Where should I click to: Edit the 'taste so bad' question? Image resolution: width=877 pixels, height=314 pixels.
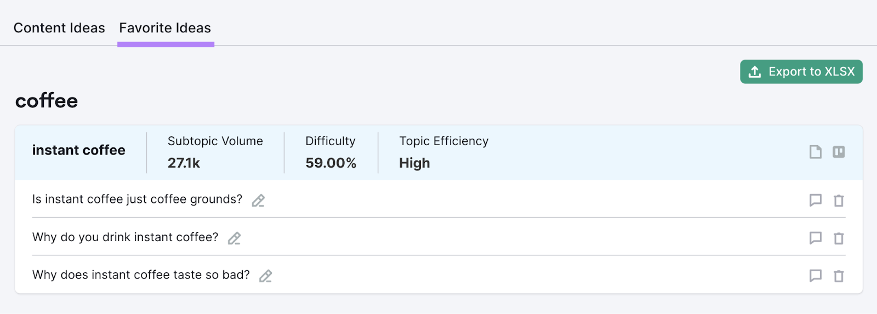click(266, 276)
